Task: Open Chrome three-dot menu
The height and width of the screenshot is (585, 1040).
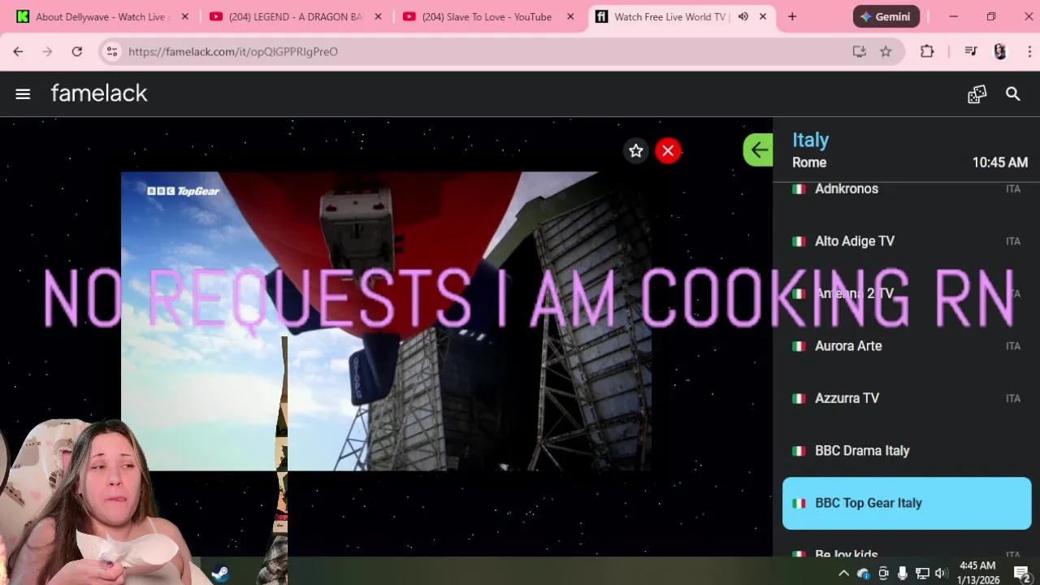Action: click(x=1029, y=51)
